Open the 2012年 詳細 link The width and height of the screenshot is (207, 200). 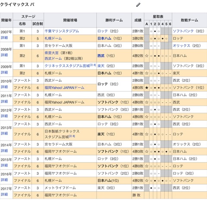pyautogui.click(x=4, y=116)
